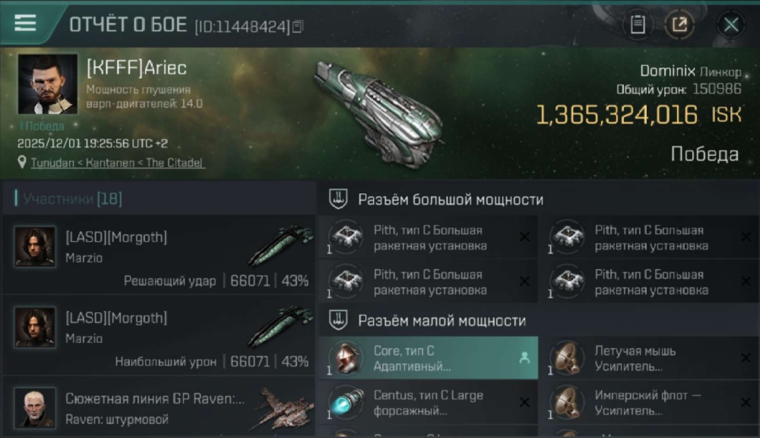
Task: Close the battle report window
Action: pyautogui.click(x=731, y=25)
